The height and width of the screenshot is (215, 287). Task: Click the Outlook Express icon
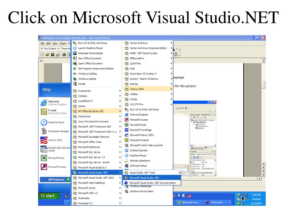126,150
